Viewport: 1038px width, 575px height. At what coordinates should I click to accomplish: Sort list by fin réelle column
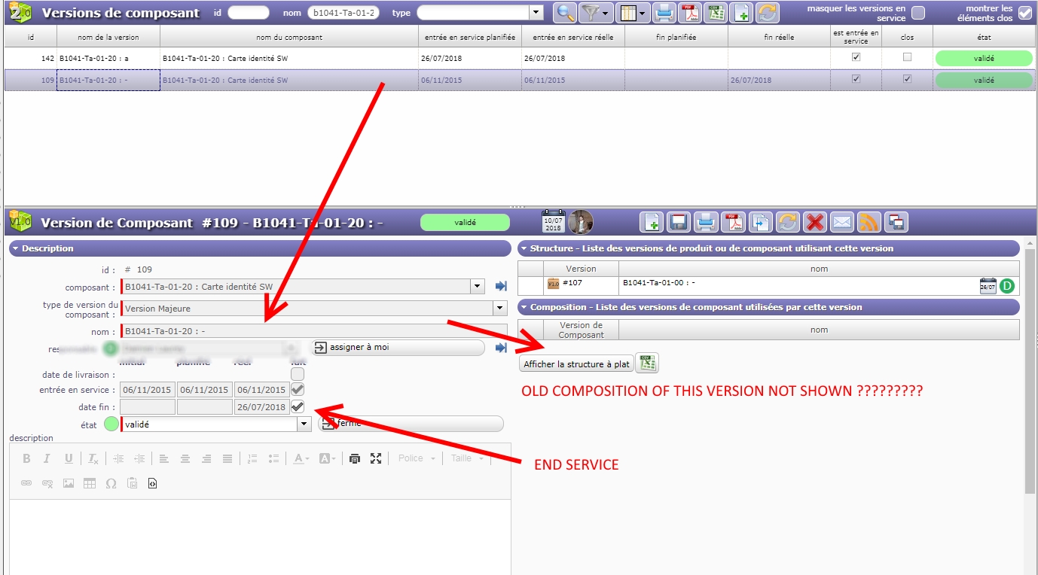click(x=779, y=37)
